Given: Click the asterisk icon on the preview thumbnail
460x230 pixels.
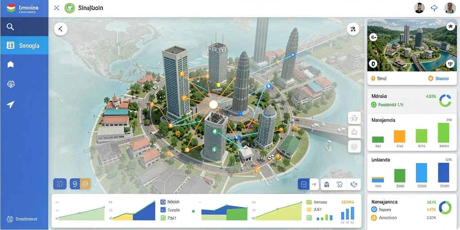Looking at the screenshot, I should pos(450,27).
